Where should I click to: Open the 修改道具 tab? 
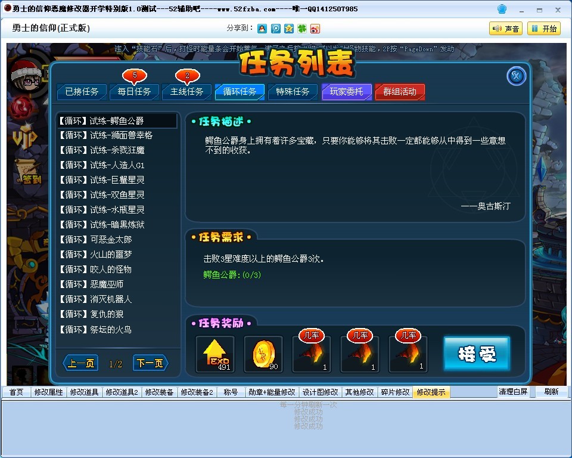coord(84,392)
